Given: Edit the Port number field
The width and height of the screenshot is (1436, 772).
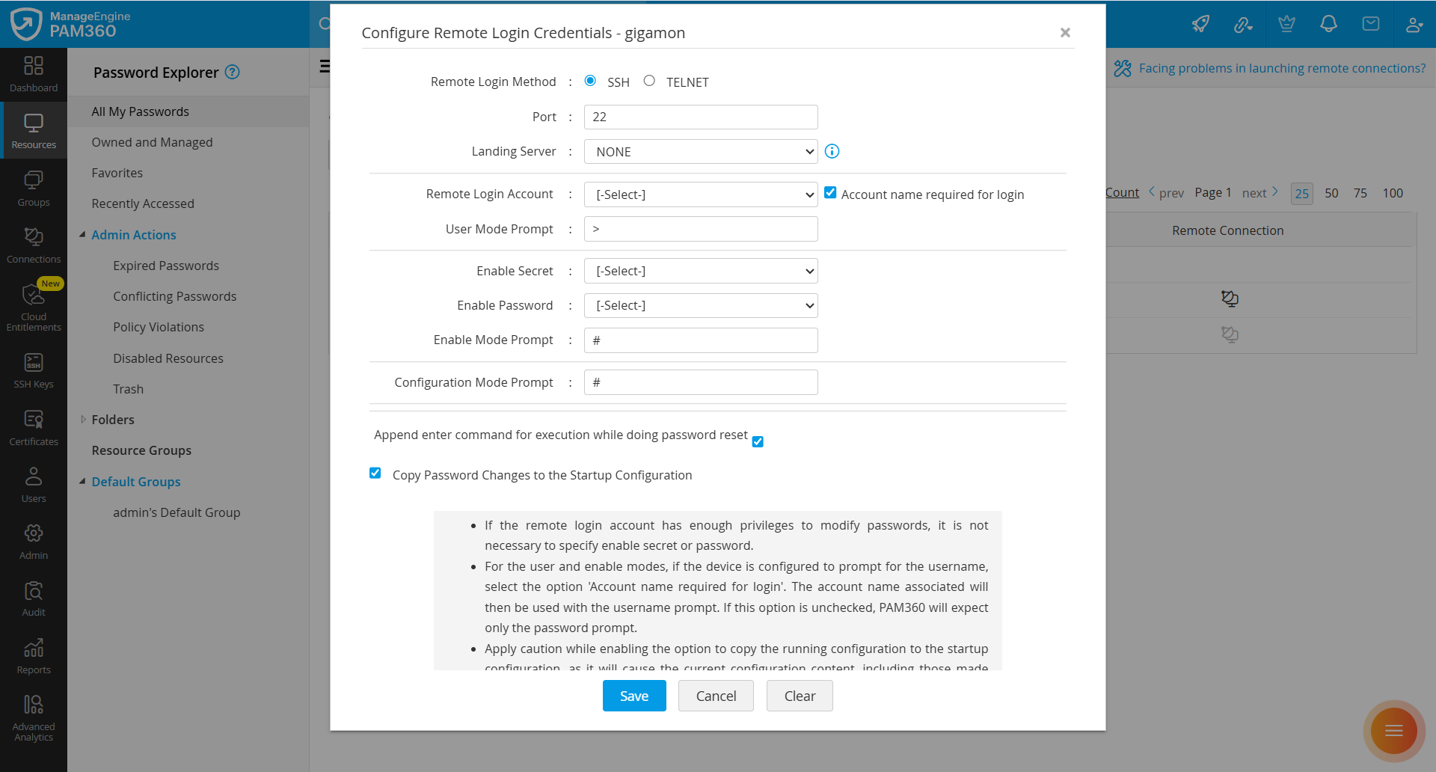Looking at the screenshot, I should 700,117.
